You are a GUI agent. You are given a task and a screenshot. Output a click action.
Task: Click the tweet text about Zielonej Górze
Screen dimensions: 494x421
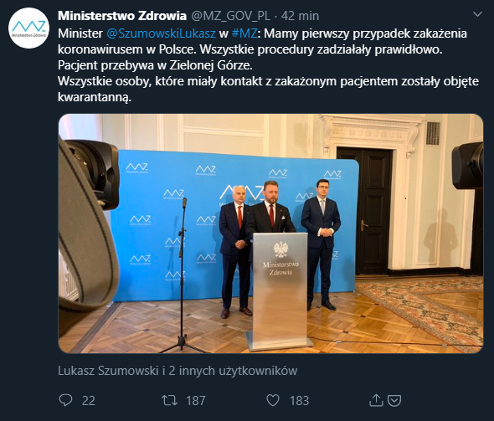(x=156, y=65)
